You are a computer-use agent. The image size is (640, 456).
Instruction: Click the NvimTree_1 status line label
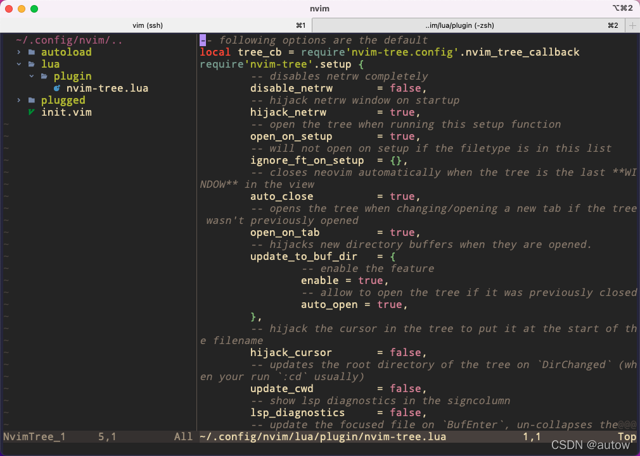[x=34, y=437]
